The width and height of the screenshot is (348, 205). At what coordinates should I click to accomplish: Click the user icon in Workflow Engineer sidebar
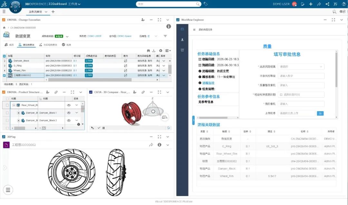pyautogui.click(x=182, y=40)
